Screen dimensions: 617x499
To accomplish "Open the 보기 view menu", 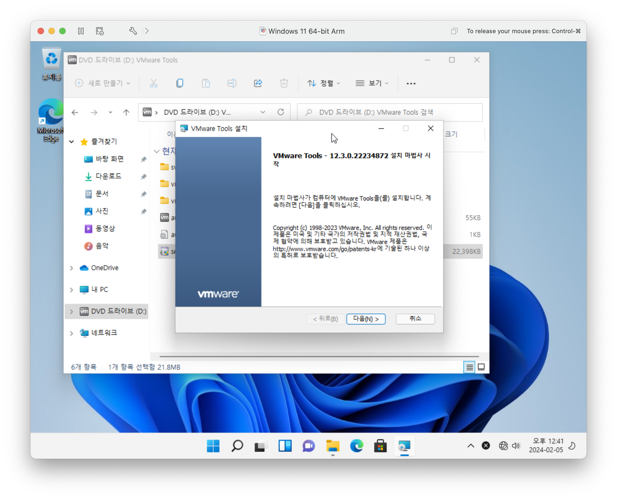I will 372,83.
